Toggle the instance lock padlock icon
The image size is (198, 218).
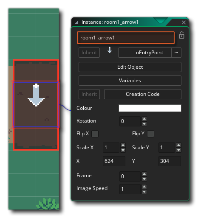(x=181, y=35)
